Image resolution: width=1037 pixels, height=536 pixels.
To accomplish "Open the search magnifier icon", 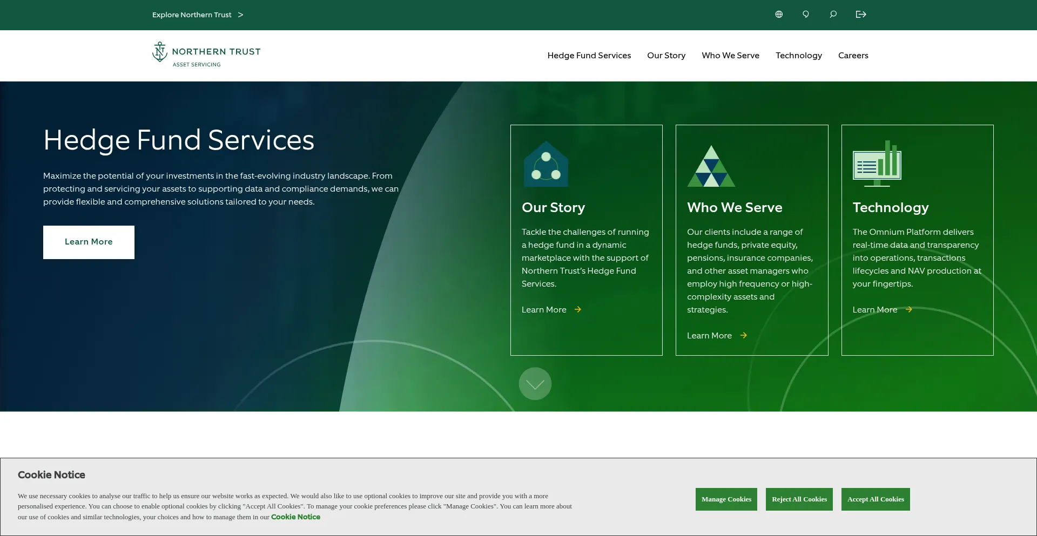I will pyautogui.click(x=833, y=15).
